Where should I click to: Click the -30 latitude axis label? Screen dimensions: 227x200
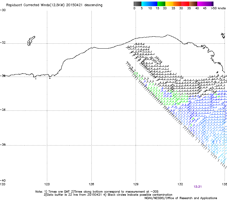(x=3, y=10)
